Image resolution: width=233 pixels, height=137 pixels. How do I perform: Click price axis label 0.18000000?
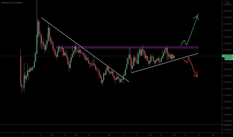227,102
